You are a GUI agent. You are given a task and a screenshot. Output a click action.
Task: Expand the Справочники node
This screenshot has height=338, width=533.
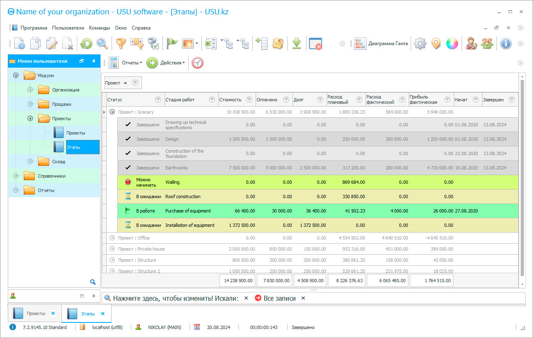point(16,176)
